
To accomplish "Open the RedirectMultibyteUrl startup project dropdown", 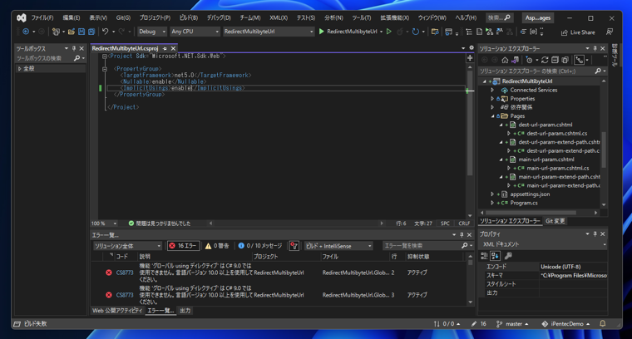I will [x=269, y=32].
